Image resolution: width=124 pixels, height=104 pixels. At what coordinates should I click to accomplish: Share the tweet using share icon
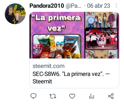point(111,96)
